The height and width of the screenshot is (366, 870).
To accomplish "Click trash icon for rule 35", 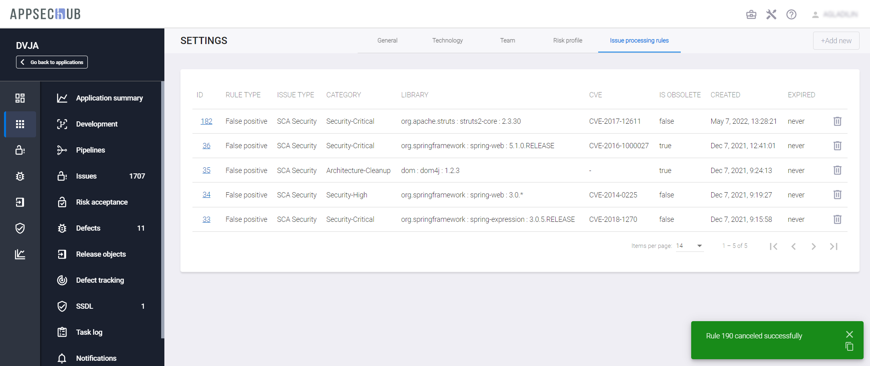I will (x=837, y=170).
